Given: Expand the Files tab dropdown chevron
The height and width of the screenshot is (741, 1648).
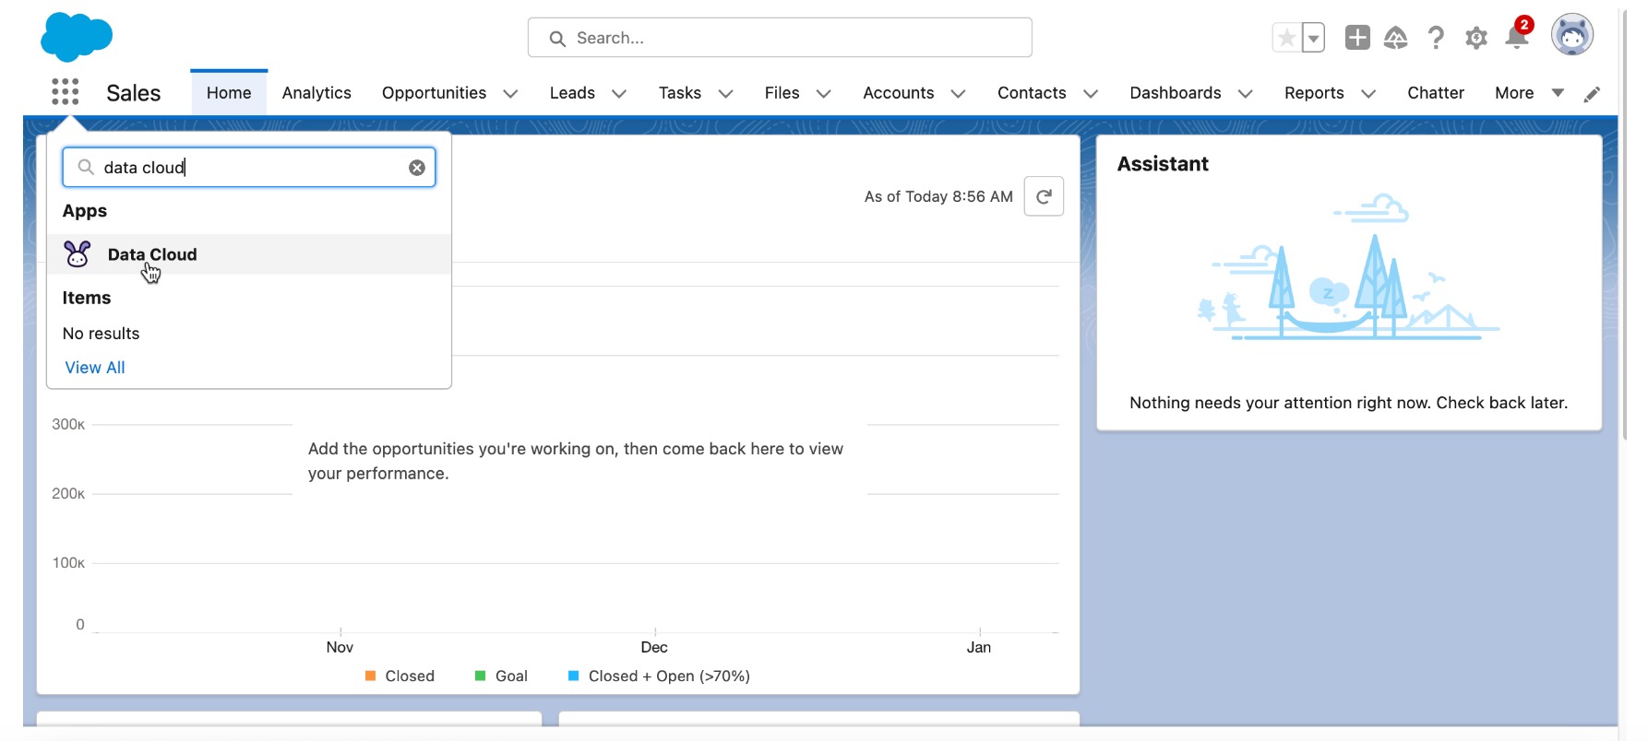Looking at the screenshot, I should click(824, 94).
